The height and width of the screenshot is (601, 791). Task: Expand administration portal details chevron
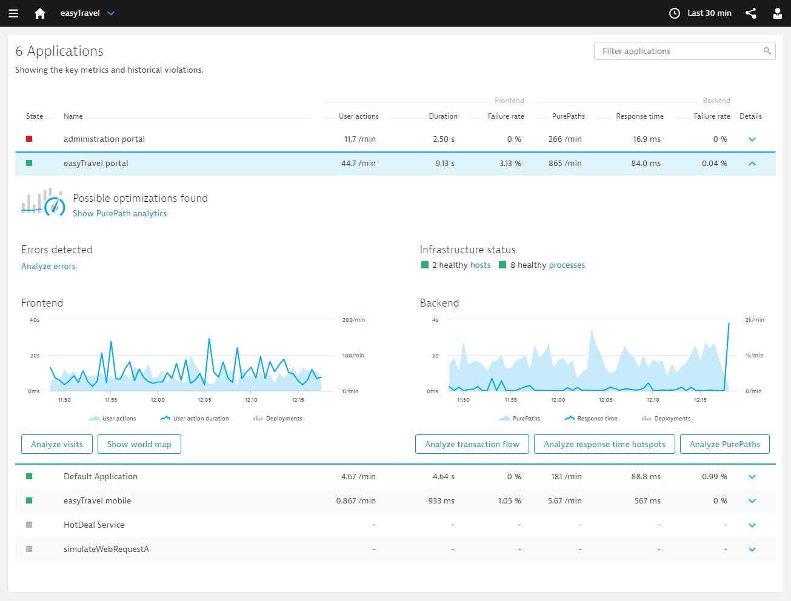pos(752,139)
